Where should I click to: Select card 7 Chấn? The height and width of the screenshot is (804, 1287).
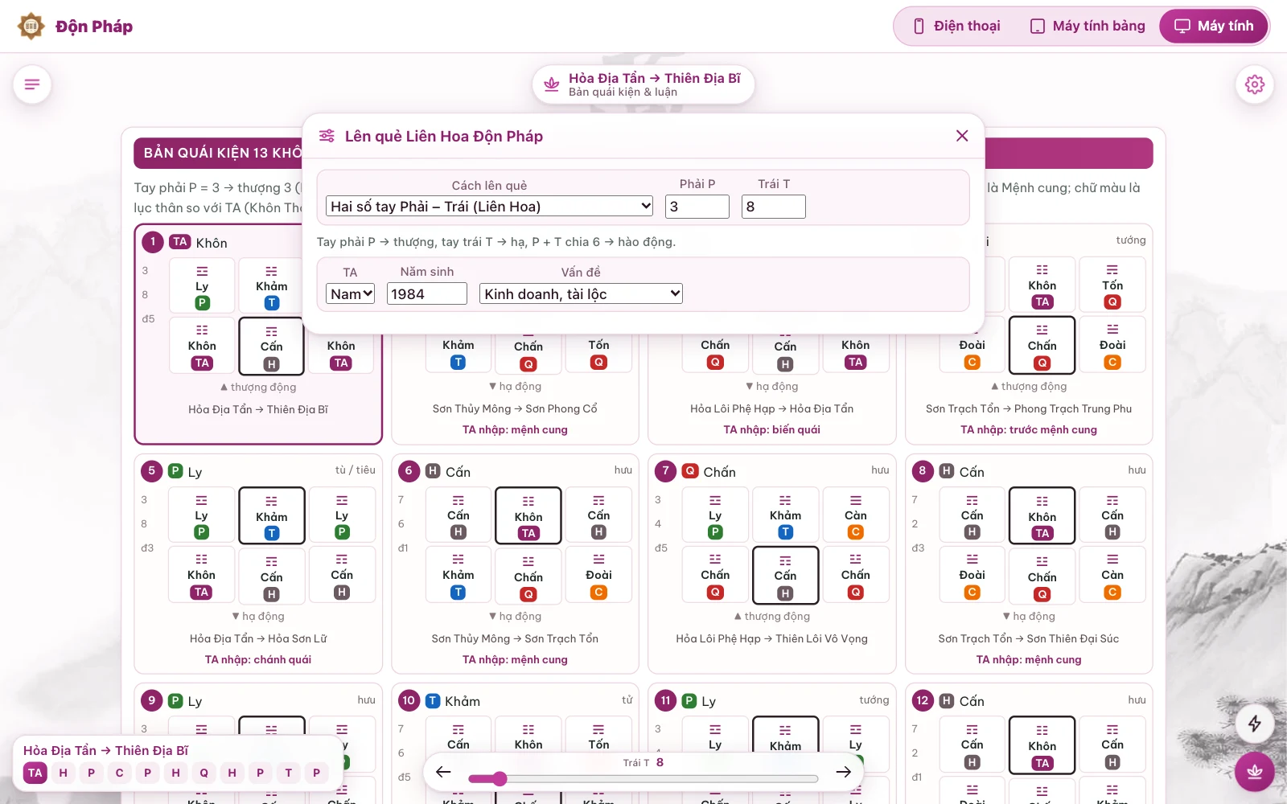pyautogui.click(x=772, y=564)
